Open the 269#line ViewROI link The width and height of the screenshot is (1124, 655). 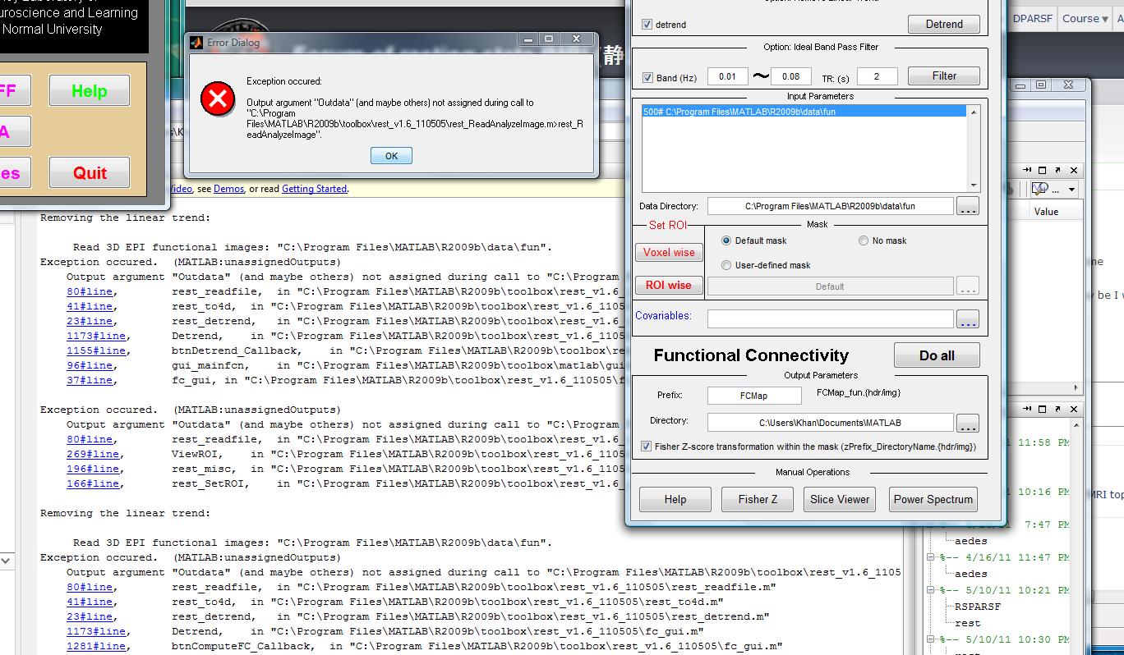pos(94,454)
